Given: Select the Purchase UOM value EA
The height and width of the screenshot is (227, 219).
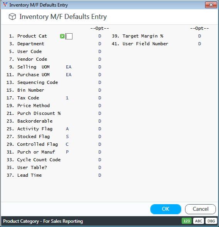Looking at the screenshot, I should click(69, 75).
